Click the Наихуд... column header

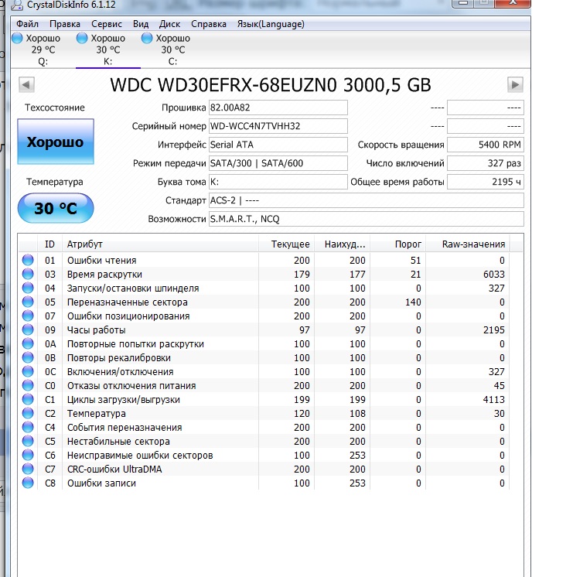tap(343, 244)
